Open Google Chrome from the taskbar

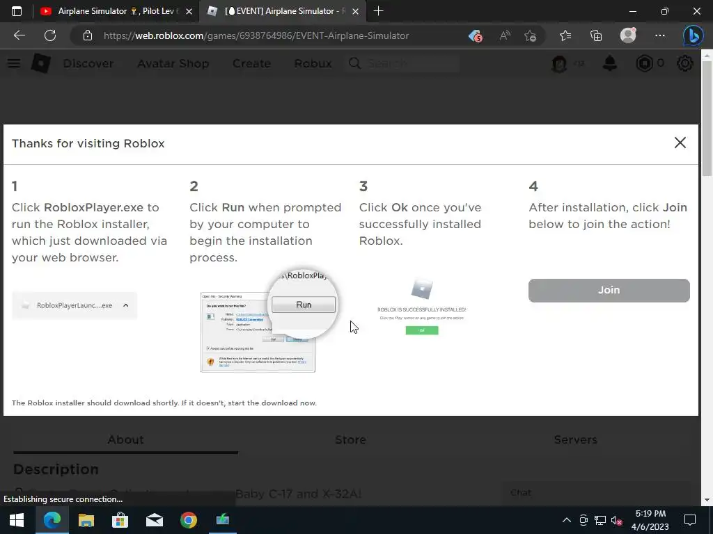coord(188,520)
